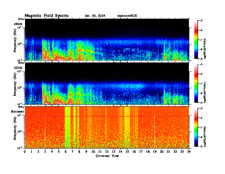Click the 'Riometer' panel label
Image resolution: width=225 pixels, height=174 pixels.
pos(18,111)
